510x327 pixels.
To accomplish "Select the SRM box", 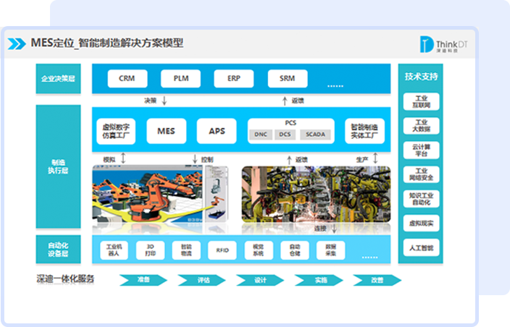I will point(288,79).
